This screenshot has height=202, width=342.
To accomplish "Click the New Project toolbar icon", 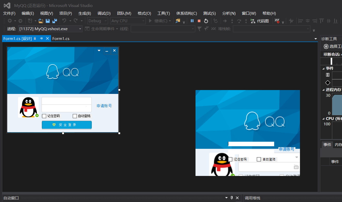I will pos(30,21).
